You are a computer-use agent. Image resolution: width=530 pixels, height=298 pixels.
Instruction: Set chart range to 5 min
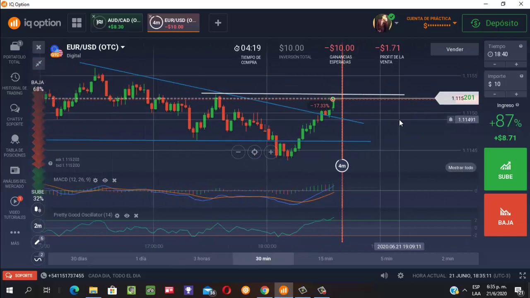click(386, 259)
